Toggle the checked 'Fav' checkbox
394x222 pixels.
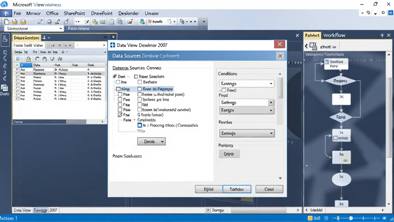(x=120, y=115)
